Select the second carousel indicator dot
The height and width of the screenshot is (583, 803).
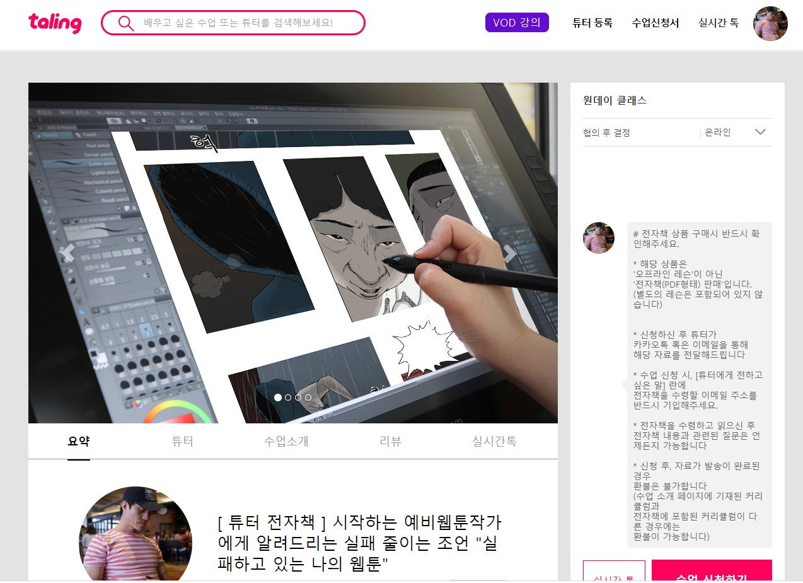(288, 397)
